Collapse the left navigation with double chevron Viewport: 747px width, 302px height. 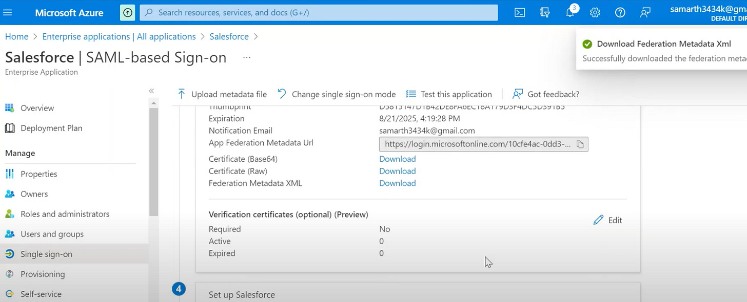pyautogui.click(x=151, y=91)
